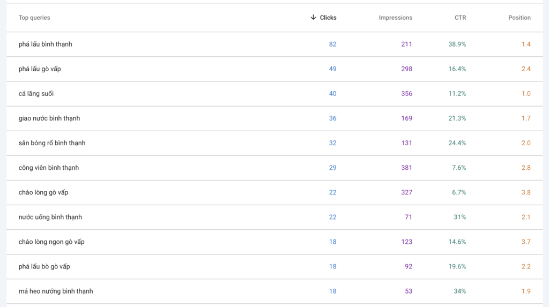Open the 'phá lấu gò vấp' query row
The image size is (549, 307).
[x=43, y=69]
